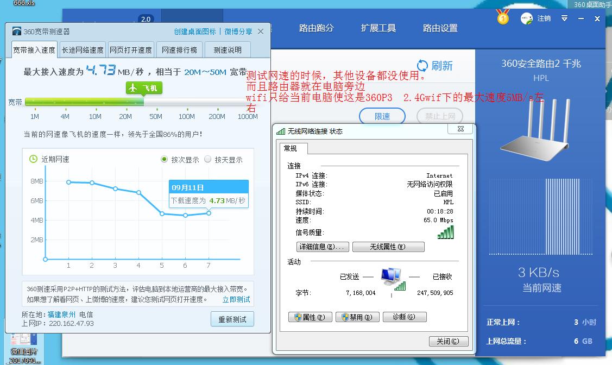Open the 扩展工具 menu in router window
The height and width of the screenshot is (365, 612).
(378, 28)
